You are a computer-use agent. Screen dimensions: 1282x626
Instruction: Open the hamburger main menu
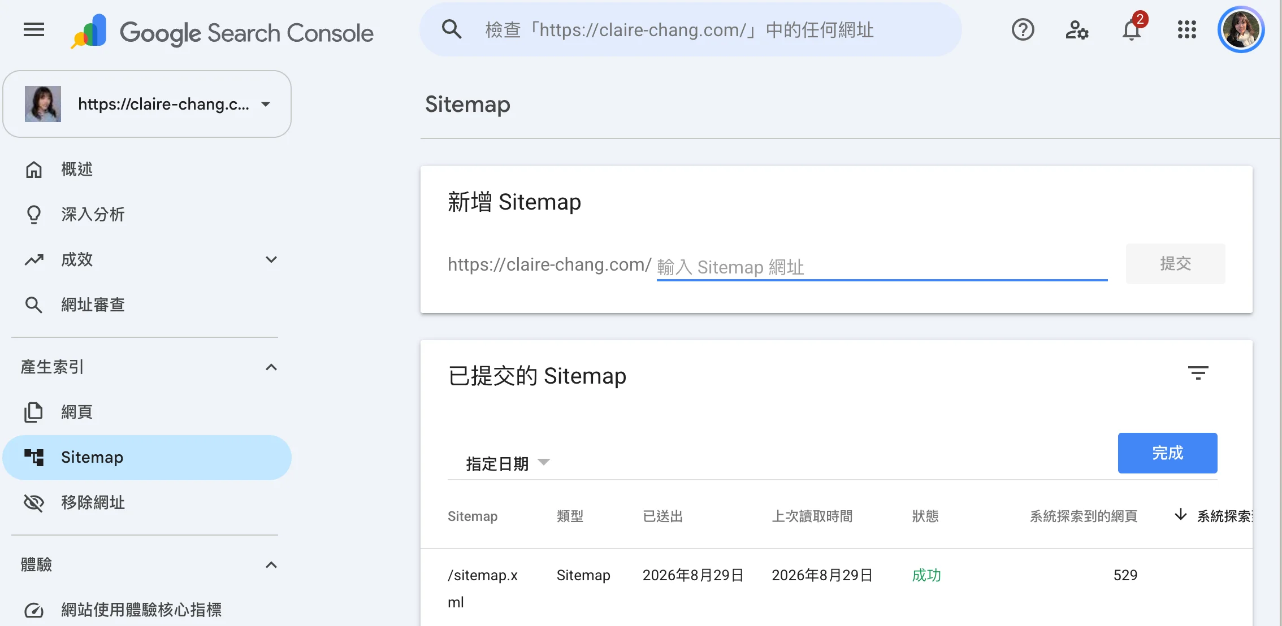coord(34,29)
